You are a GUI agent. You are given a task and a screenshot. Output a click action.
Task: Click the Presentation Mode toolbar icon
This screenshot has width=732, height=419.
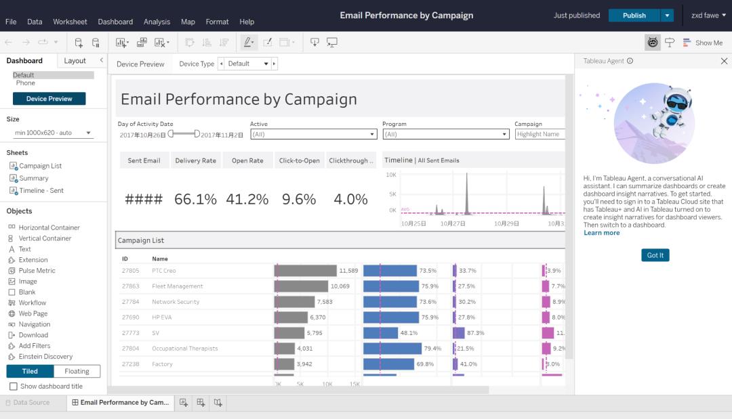332,43
